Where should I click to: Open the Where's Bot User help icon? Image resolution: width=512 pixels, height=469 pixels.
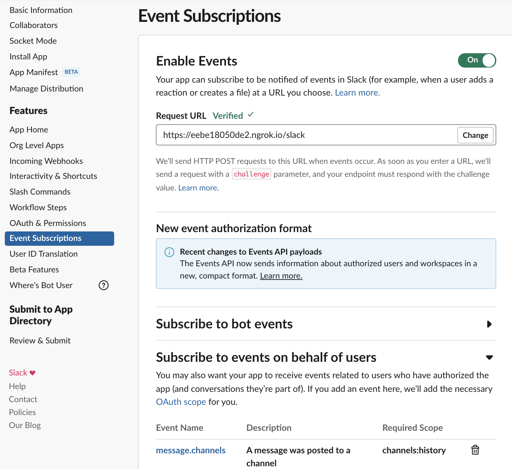104,285
